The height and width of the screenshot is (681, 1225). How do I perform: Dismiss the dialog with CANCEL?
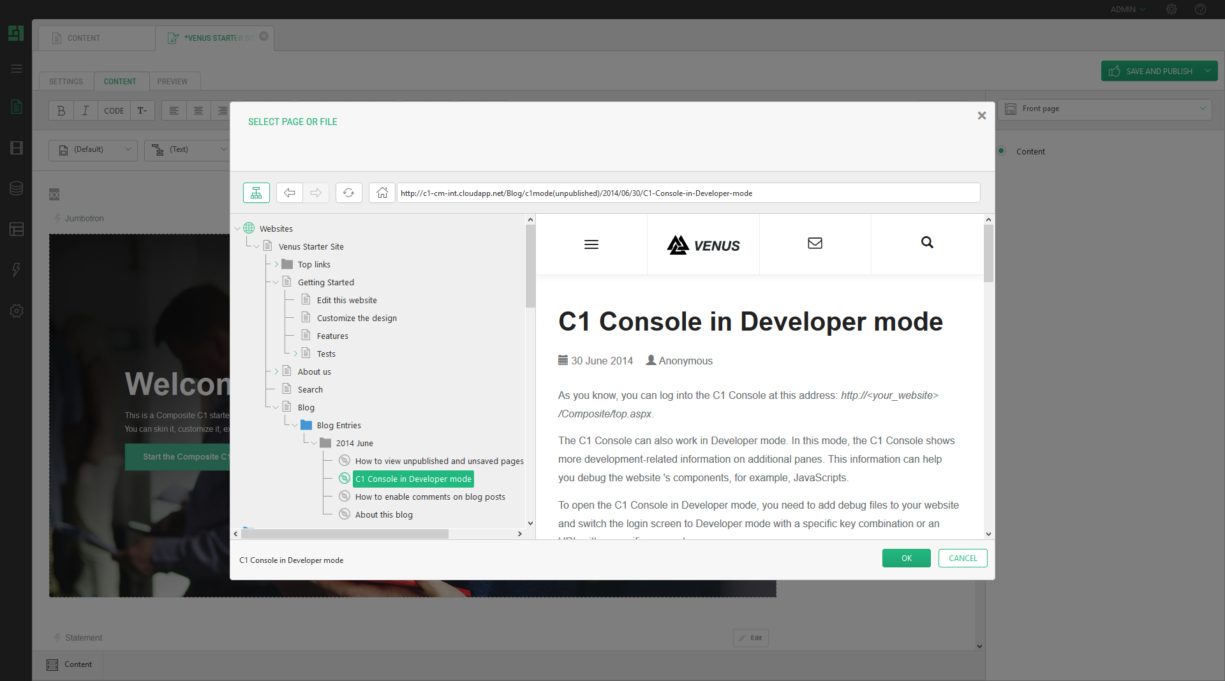tap(962, 558)
